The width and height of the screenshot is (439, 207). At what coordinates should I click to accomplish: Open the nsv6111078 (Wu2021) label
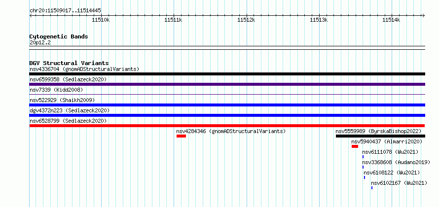tap(390, 152)
